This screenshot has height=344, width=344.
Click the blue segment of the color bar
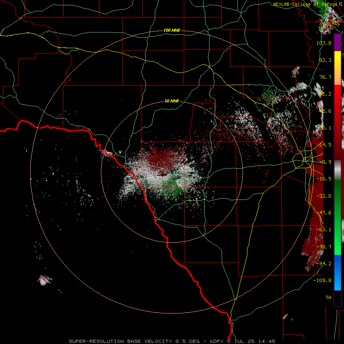(338, 273)
